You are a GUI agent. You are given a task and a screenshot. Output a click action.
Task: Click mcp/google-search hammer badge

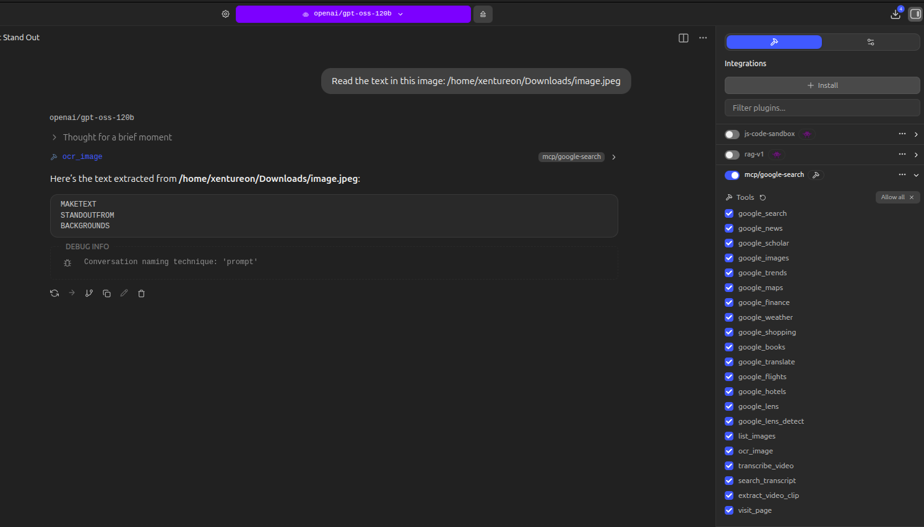[x=816, y=175]
